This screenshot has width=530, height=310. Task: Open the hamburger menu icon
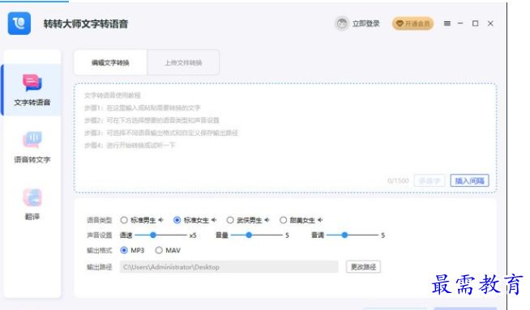(447, 23)
